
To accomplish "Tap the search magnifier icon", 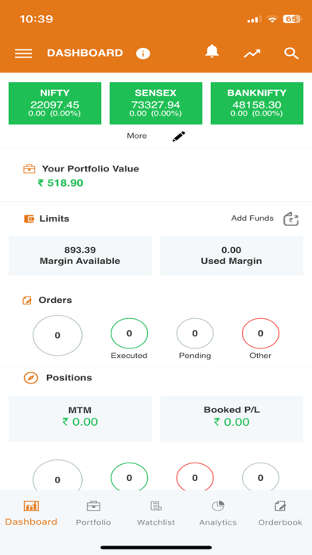I will (291, 53).
